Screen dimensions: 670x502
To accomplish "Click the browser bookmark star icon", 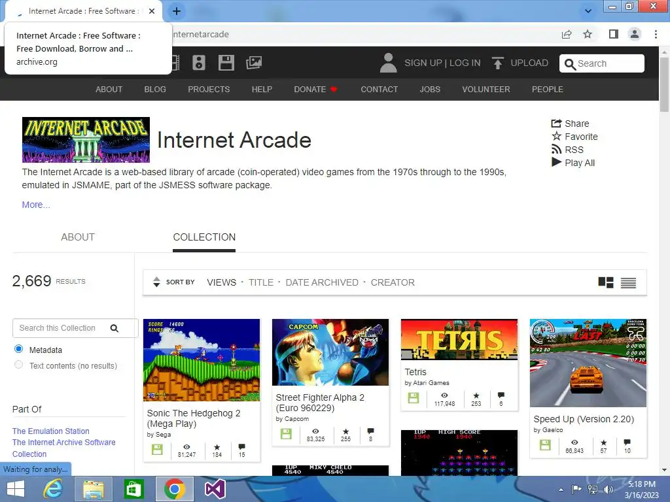I will point(588,34).
